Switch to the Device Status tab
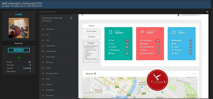Screen dimensions: 213x99 coord(91,31)
